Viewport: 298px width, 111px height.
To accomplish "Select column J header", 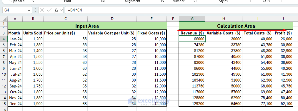I will [283, 19].
